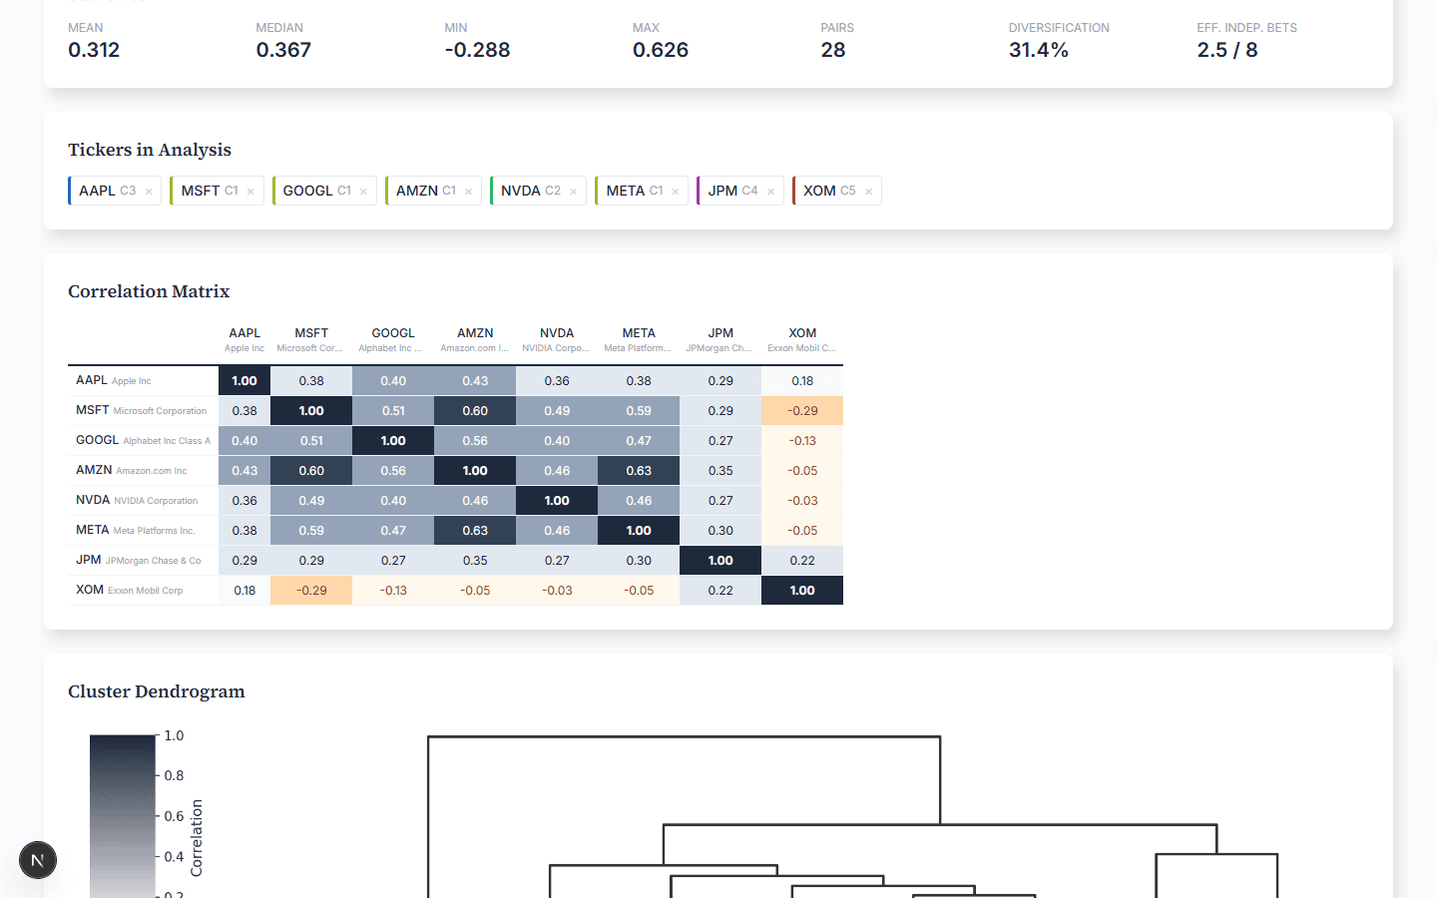
Task: Click the EFF. INDEP. BETS value 2.5 / 8
Action: click(1227, 49)
